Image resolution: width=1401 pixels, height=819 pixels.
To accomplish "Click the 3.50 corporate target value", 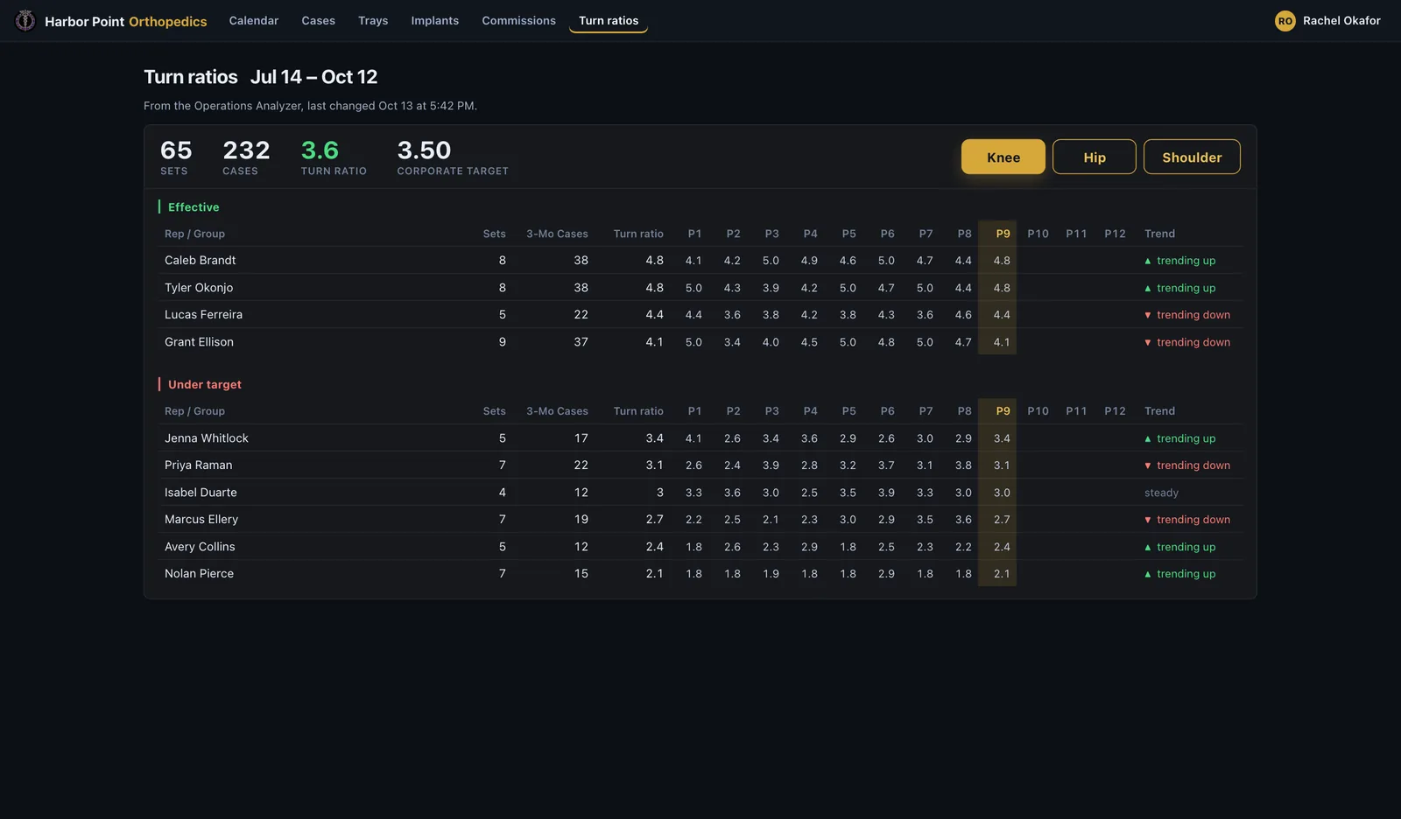I will pos(424,150).
